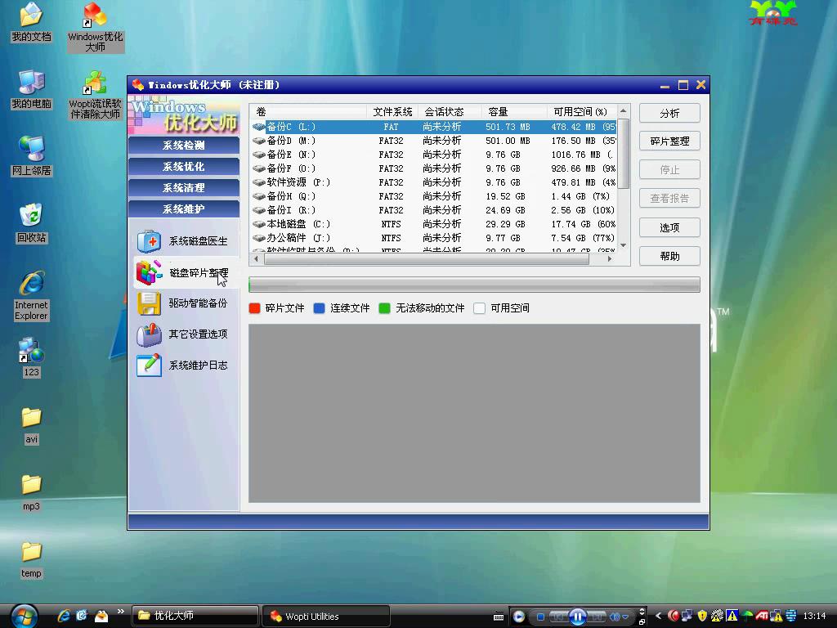Click the red 碎片文件 legend swatch
Screen dimensions: 837x628
pos(255,308)
